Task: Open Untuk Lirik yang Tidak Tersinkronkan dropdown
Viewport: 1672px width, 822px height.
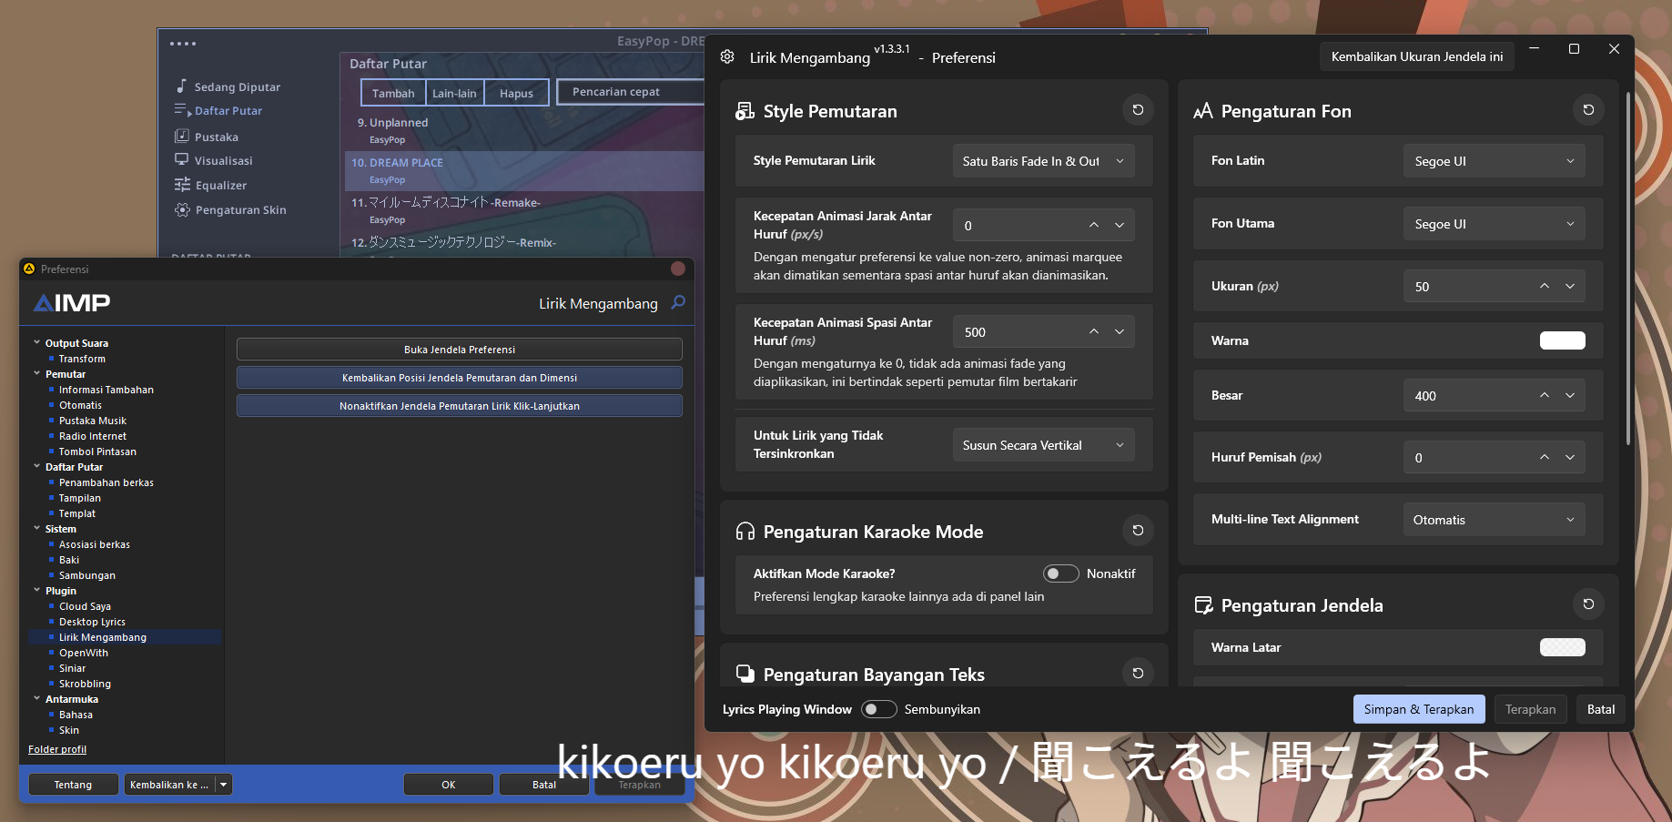Action: pos(1044,445)
